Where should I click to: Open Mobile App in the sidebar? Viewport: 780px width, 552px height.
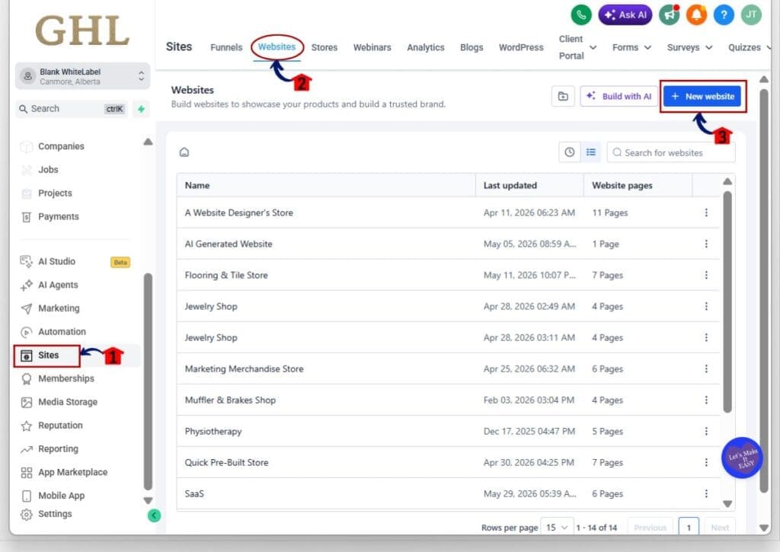click(61, 496)
